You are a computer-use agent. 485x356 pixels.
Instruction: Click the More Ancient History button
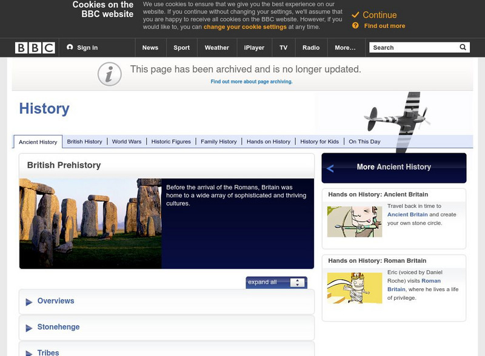pyautogui.click(x=393, y=168)
